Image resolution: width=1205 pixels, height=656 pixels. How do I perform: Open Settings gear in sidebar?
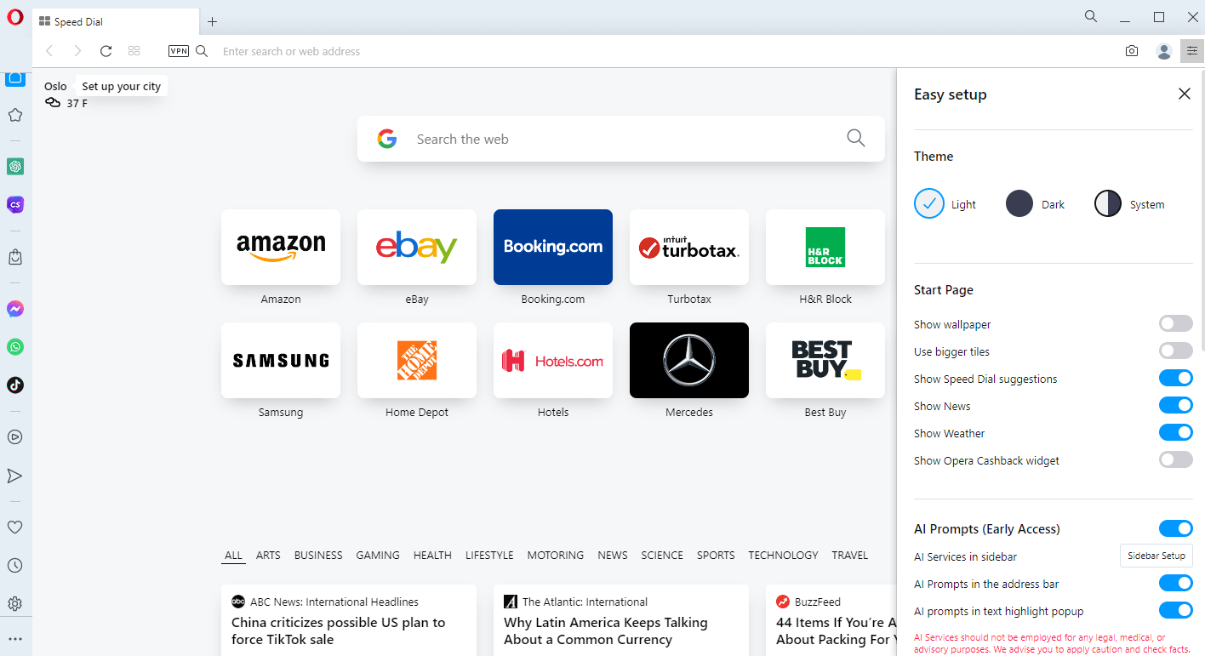15,604
